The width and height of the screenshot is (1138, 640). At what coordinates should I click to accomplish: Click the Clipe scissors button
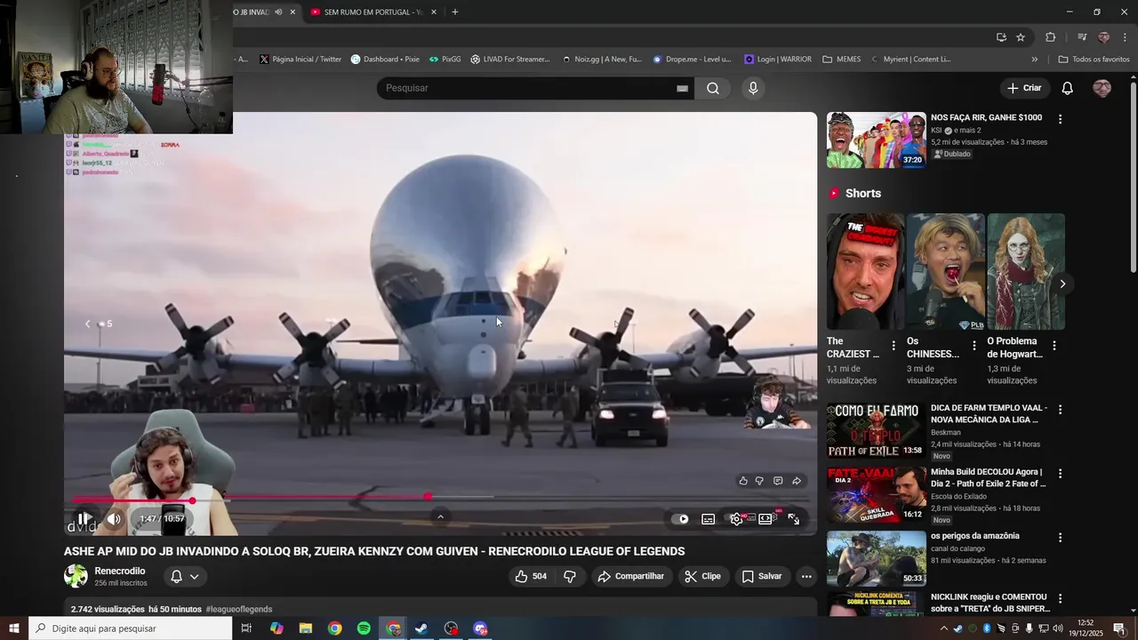[702, 576]
